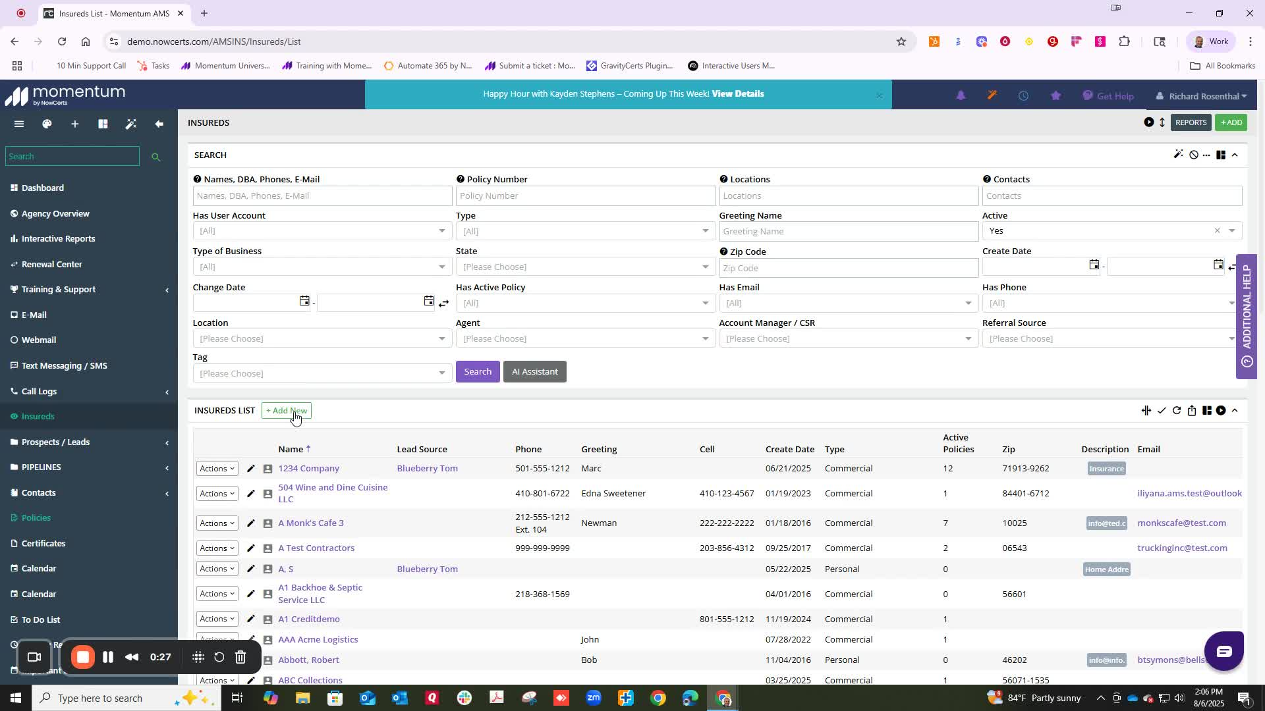This screenshot has height=711, width=1265.
Task: Open Renewal Center in the sidebar
Action: pos(51,264)
